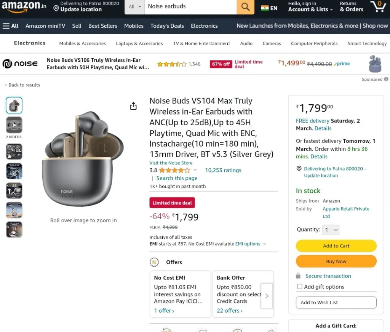Select the Audio category tab
The width and height of the screenshot is (390, 332).
(x=246, y=43)
